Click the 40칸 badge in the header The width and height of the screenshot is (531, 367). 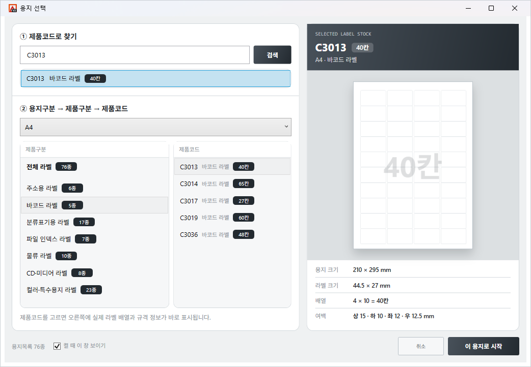coord(362,48)
